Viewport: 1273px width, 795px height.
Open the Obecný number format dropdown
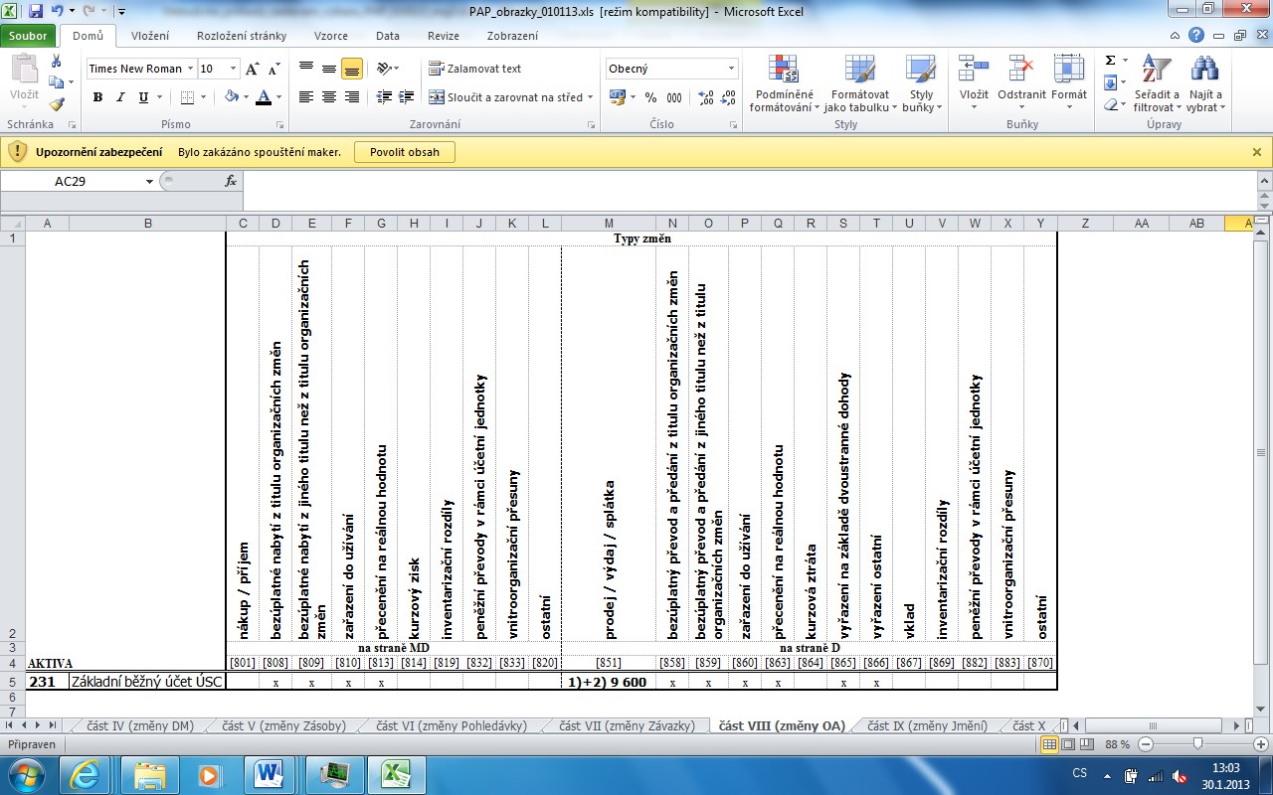732,69
